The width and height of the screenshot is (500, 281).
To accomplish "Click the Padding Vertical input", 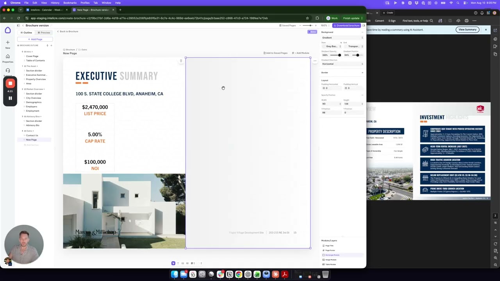I will (354, 88).
